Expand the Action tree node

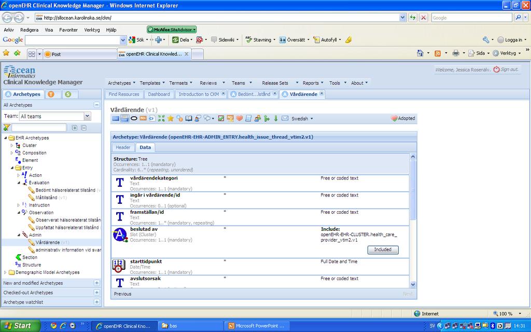point(18,175)
